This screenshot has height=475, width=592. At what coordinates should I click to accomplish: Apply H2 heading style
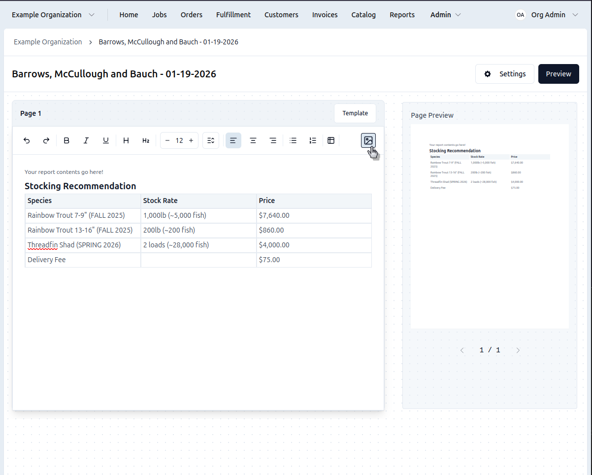coord(146,140)
